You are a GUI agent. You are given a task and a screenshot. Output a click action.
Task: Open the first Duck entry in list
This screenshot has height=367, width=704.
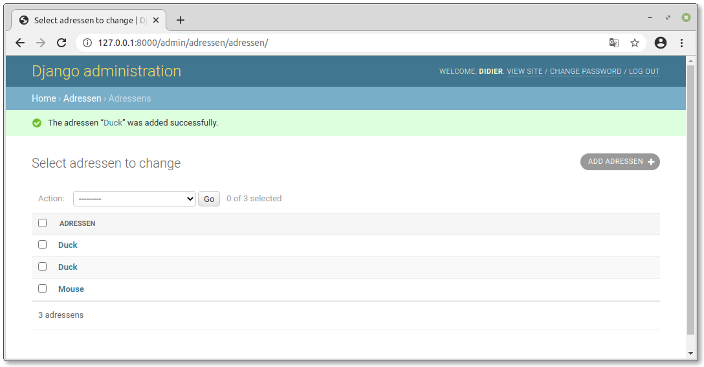(68, 245)
